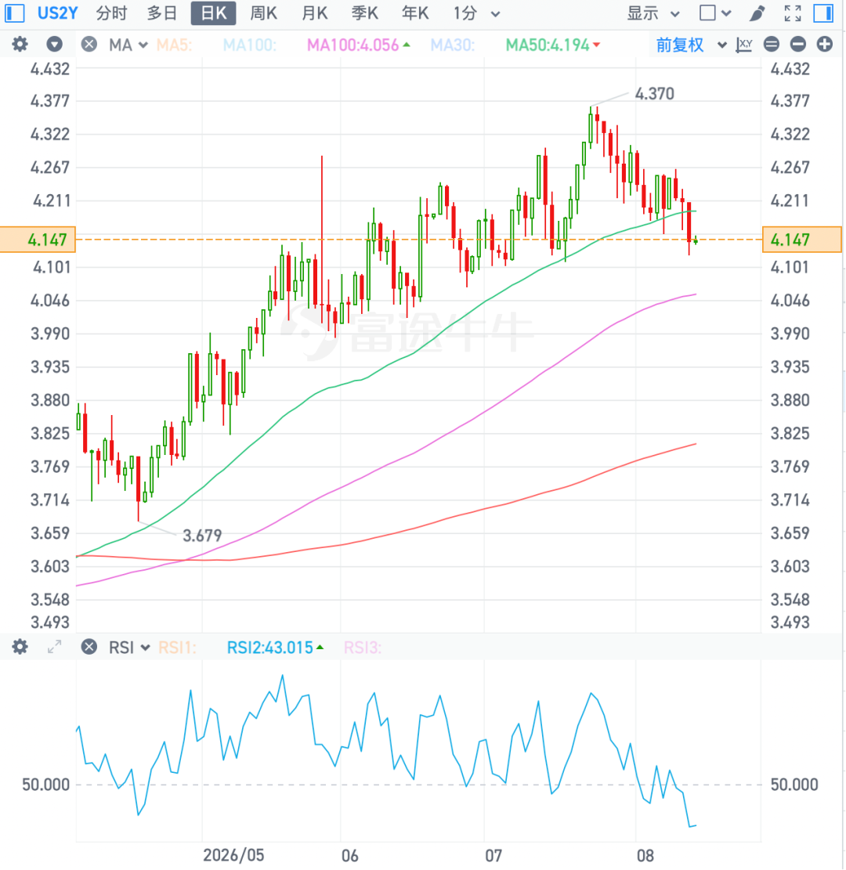The image size is (846, 870).
Task: Select the 季K quarterly tab
Action: click(x=365, y=13)
